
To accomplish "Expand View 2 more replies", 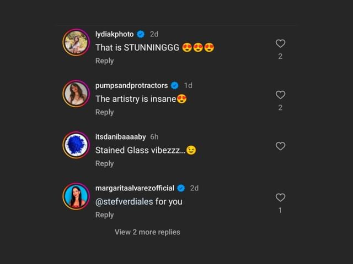I will 147,232.
